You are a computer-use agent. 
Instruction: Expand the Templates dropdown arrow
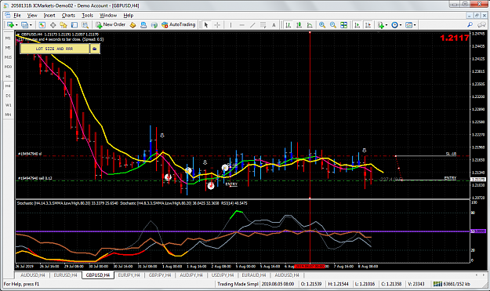(415, 25)
